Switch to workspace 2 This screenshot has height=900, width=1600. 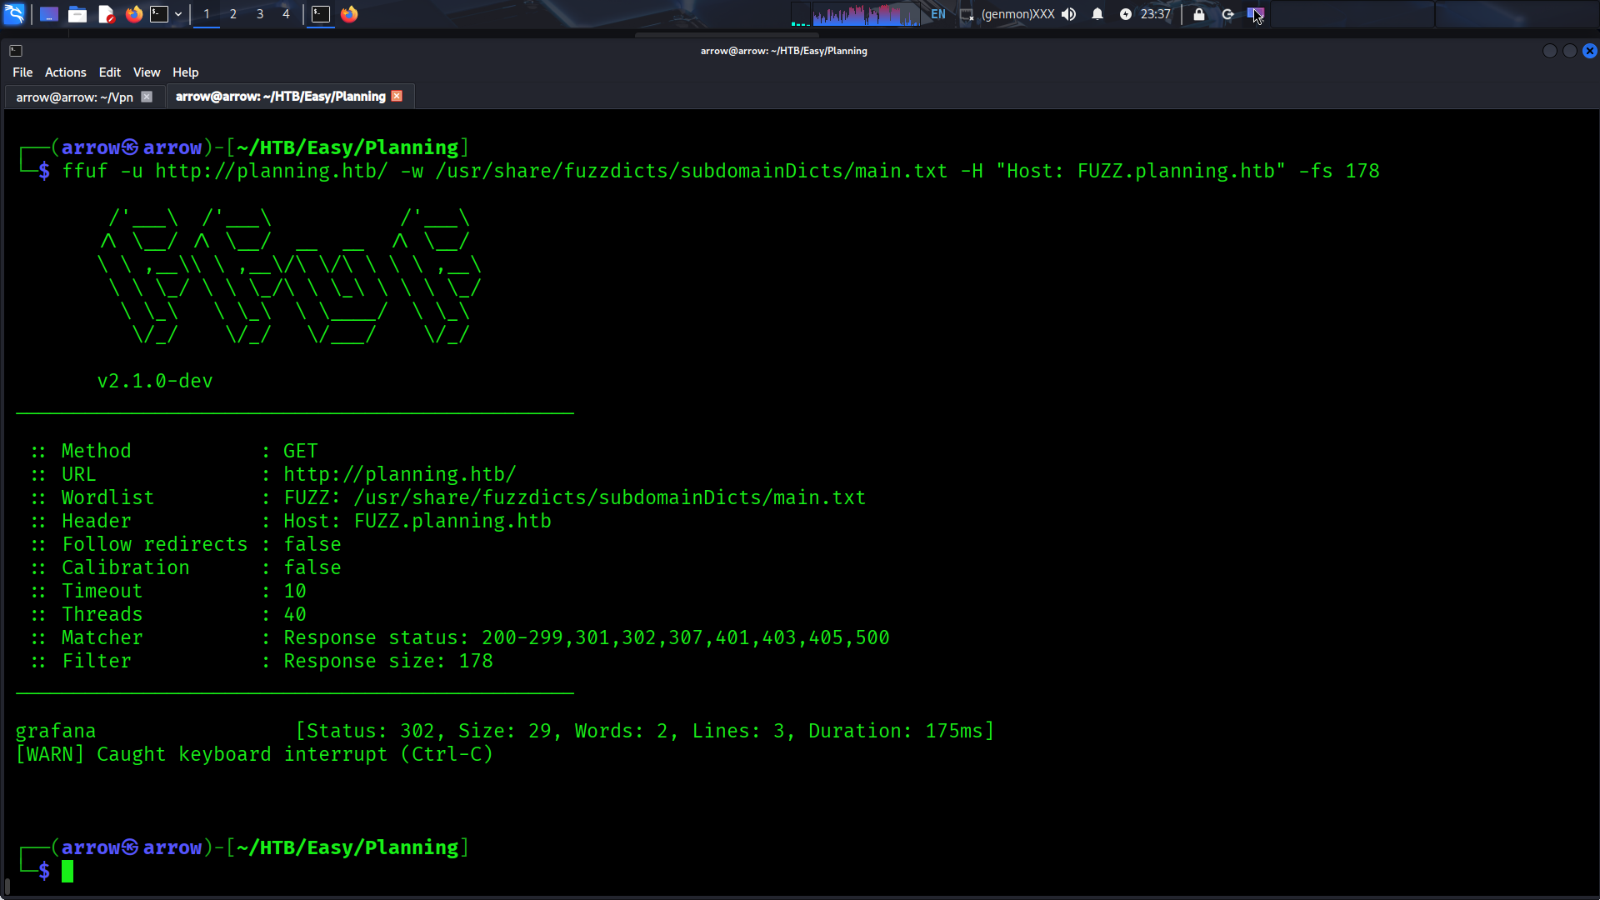[x=233, y=14]
